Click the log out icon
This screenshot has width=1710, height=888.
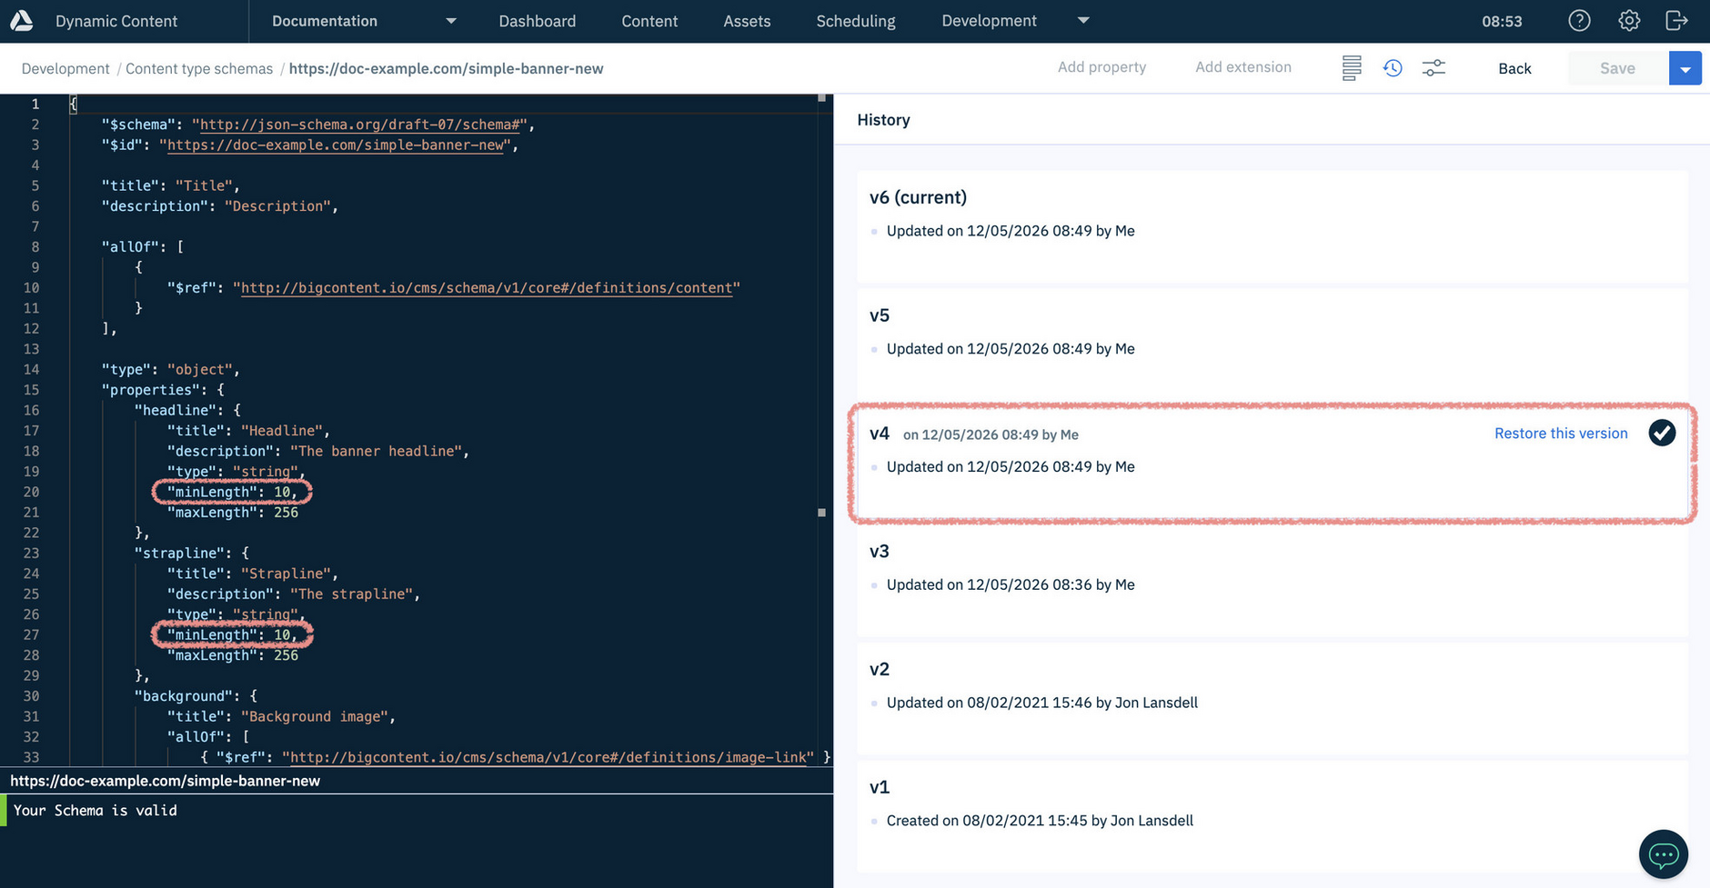click(1676, 21)
